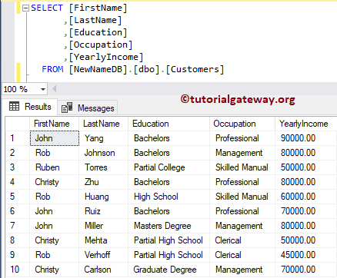The width and height of the screenshot is (337, 278).
Task: Switch to the Results tab
Action: point(30,107)
